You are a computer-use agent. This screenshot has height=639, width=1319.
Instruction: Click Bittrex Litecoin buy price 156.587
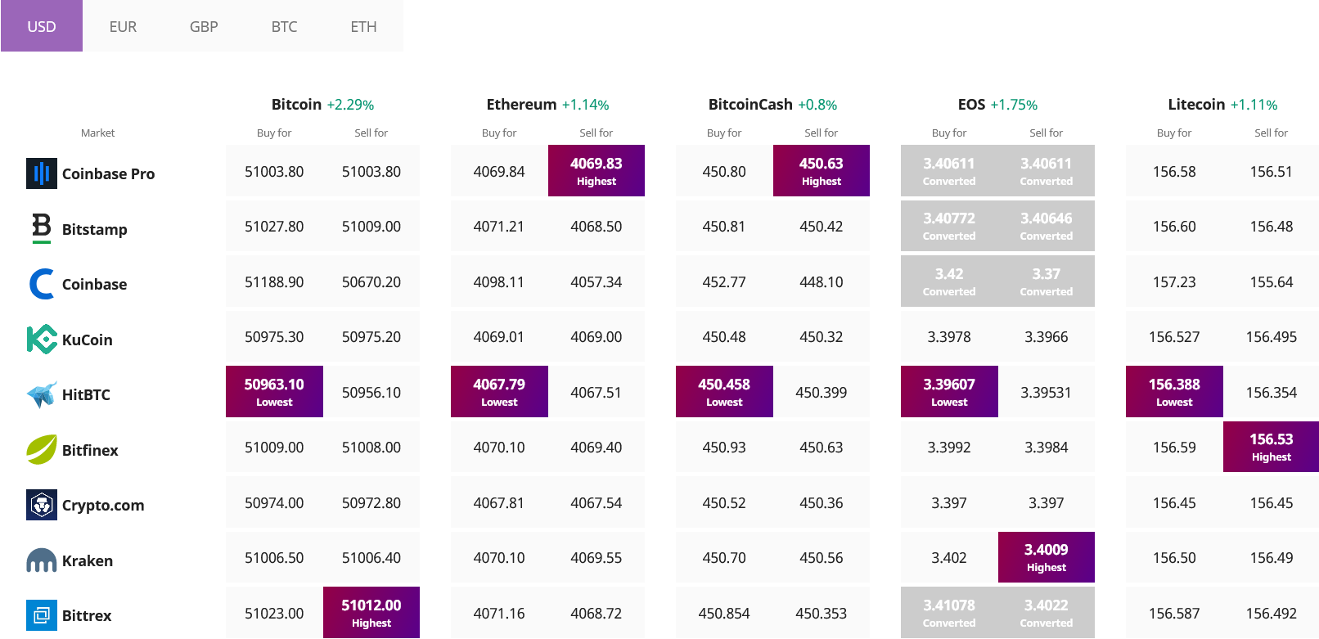1174,613
